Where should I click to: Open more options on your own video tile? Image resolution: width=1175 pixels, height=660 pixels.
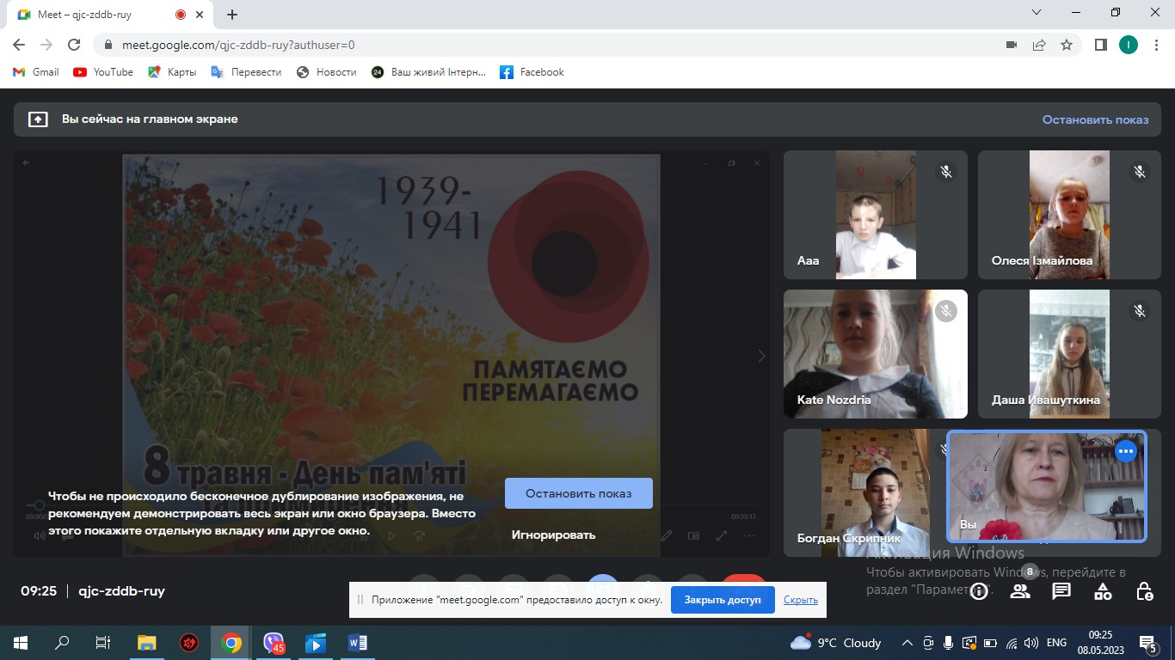tap(1125, 451)
